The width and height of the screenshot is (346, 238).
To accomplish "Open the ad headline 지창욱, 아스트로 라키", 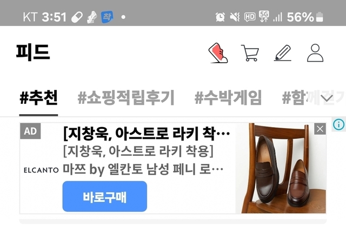I will 147,134.
